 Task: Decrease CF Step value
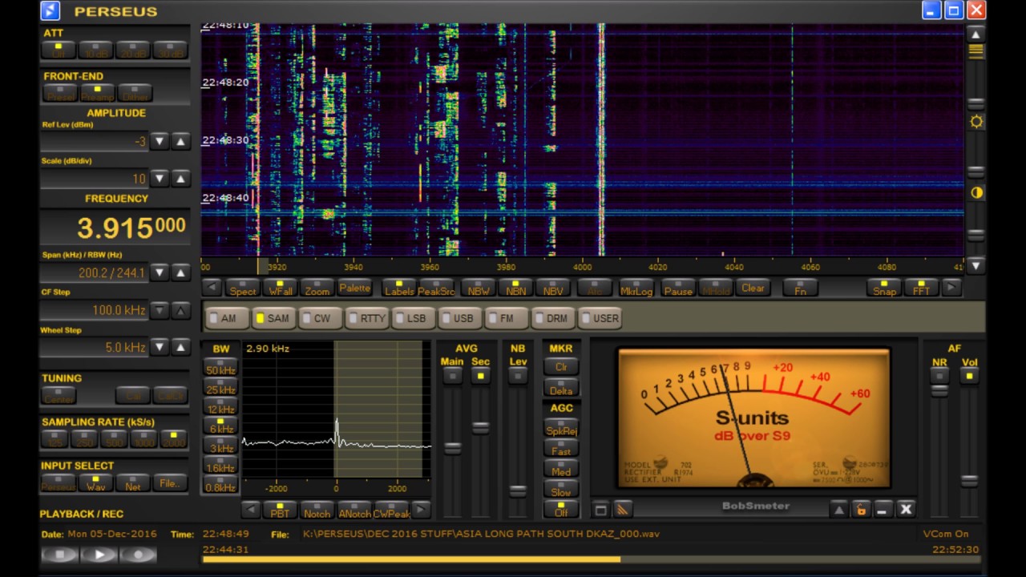click(x=160, y=310)
